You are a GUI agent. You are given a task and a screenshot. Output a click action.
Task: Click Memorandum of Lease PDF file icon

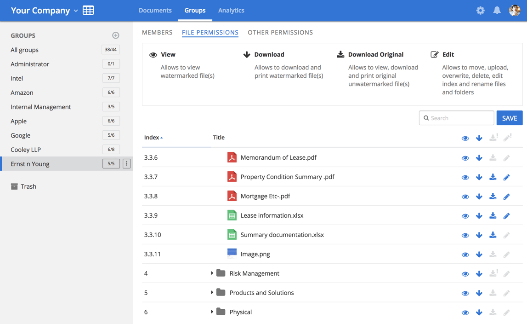point(232,157)
